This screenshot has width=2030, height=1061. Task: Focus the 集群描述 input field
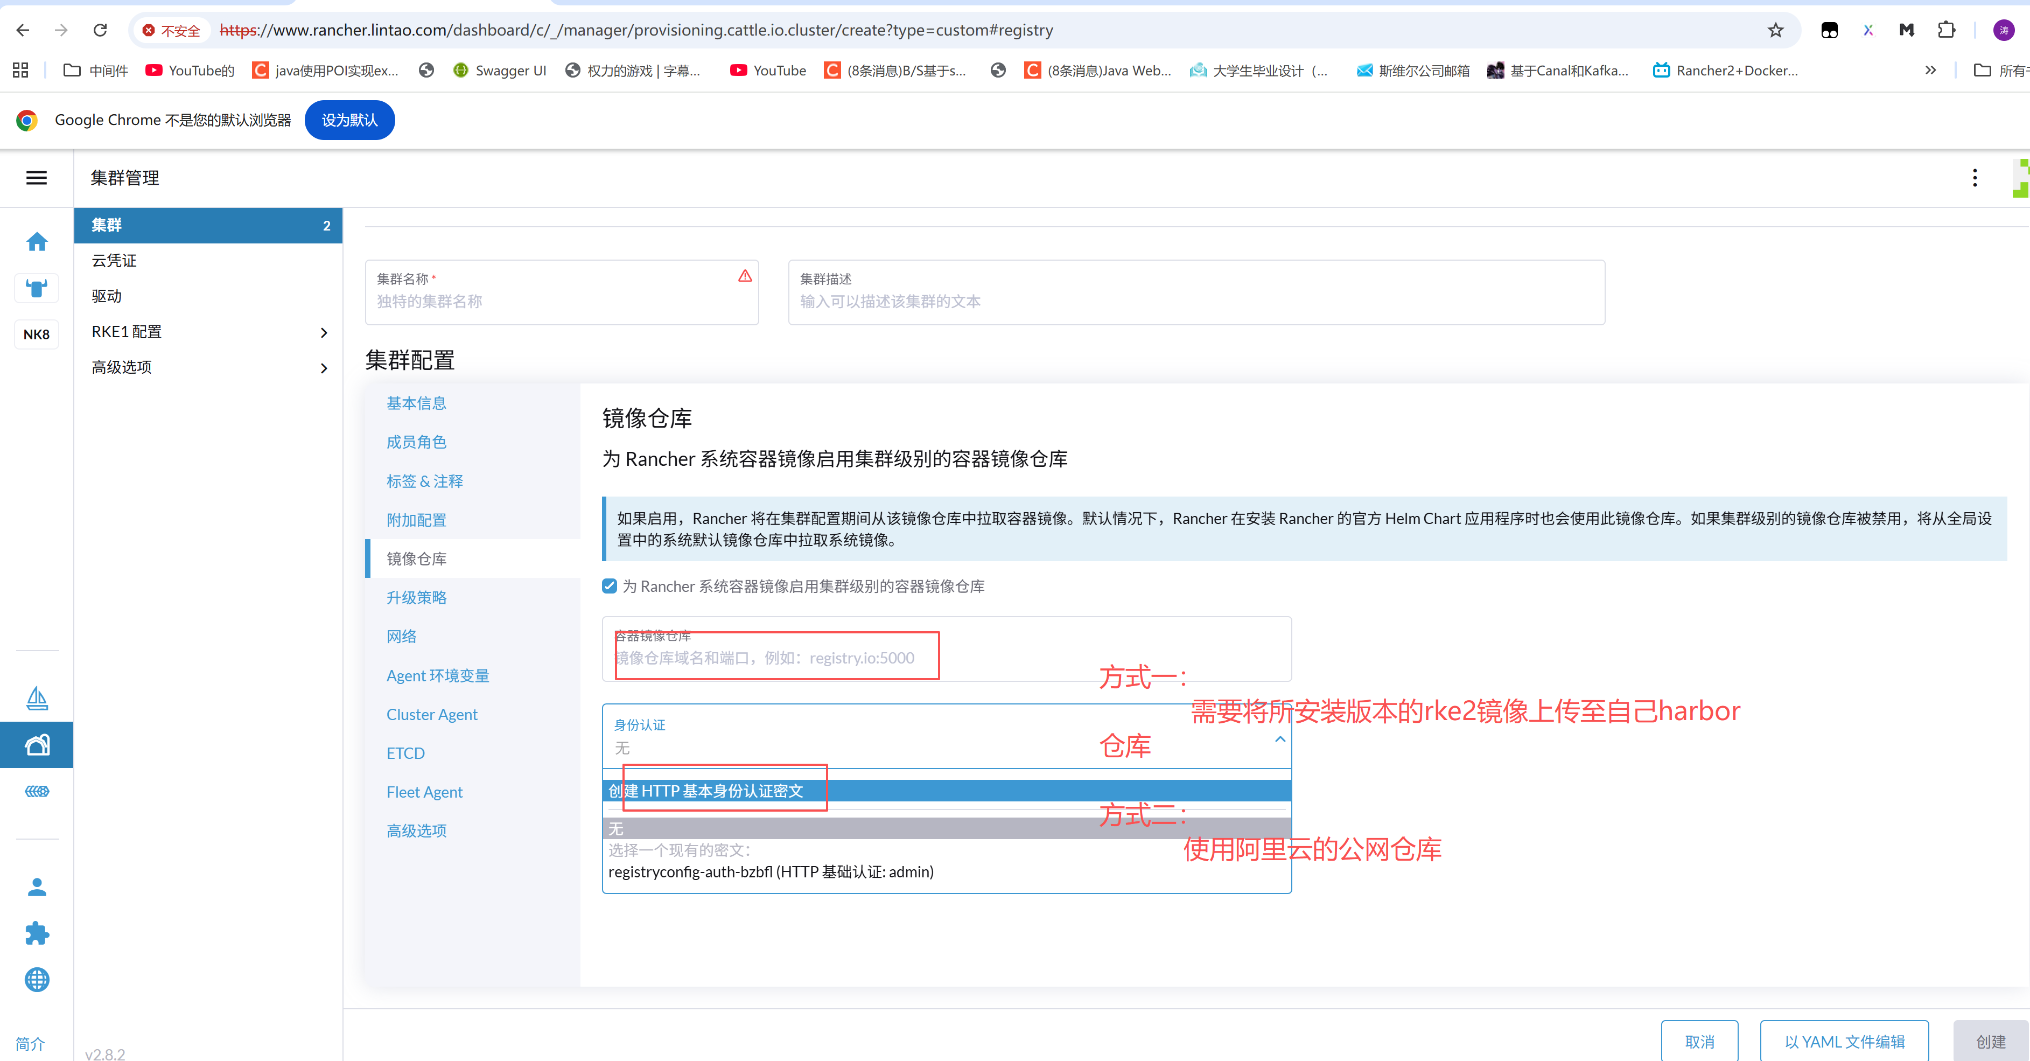(x=1195, y=292)
